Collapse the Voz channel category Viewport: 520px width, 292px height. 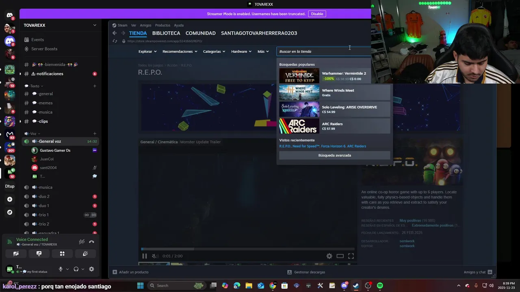(32, 133)
